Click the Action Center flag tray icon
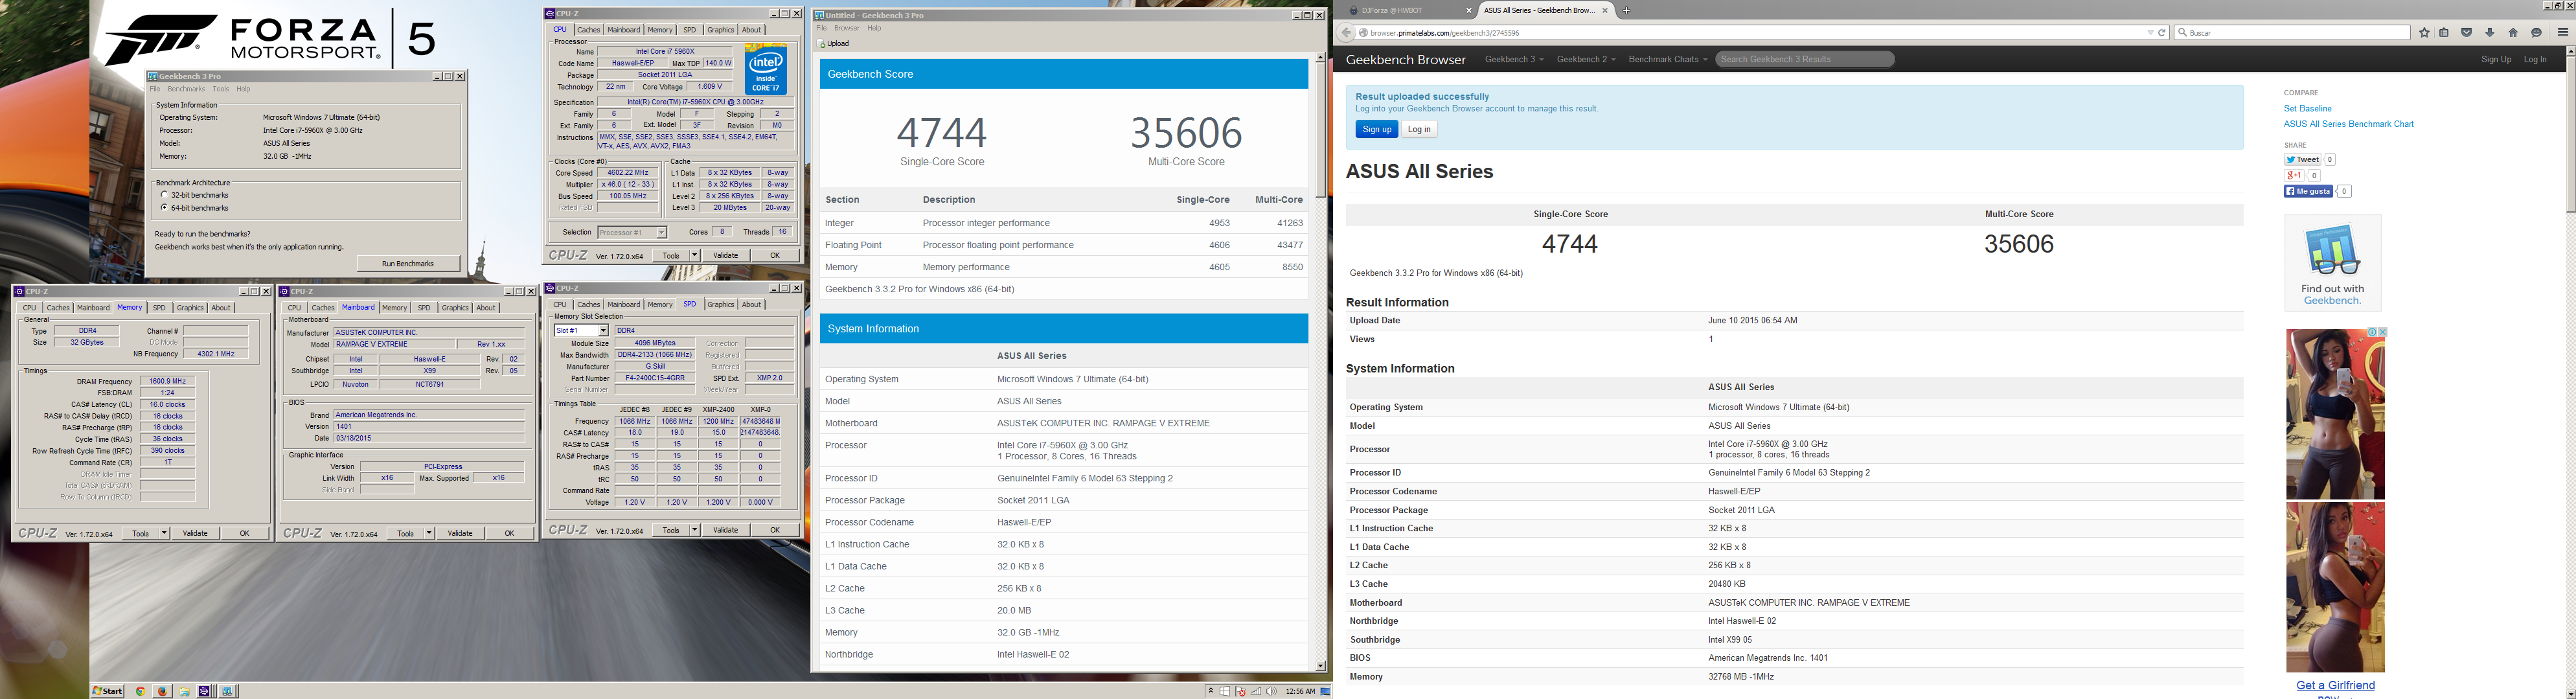 point(1240,691)
